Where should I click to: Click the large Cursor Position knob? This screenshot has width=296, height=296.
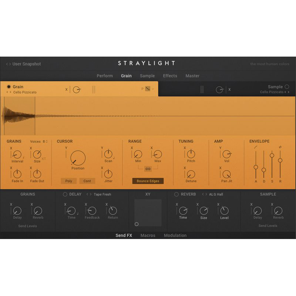click(78, 158)
